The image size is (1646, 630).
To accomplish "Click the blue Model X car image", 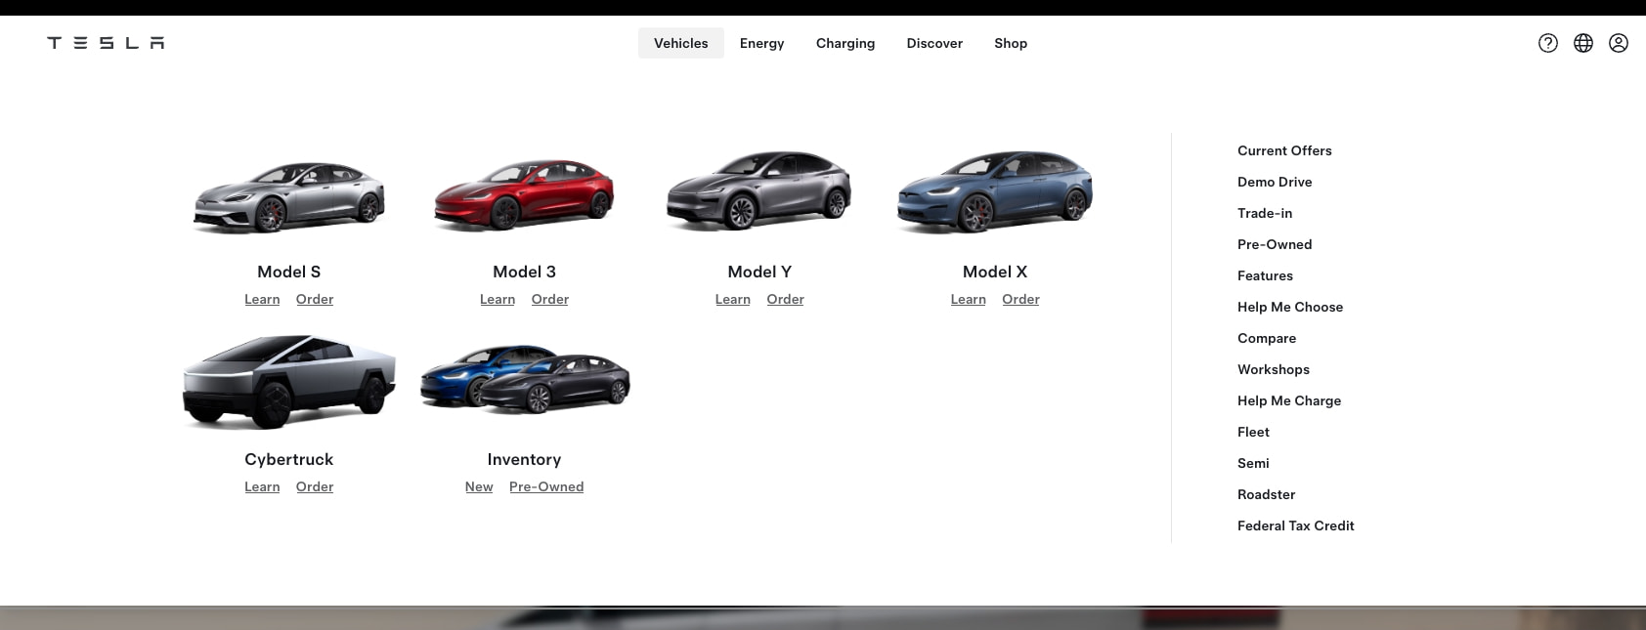I will click(995, 191).
